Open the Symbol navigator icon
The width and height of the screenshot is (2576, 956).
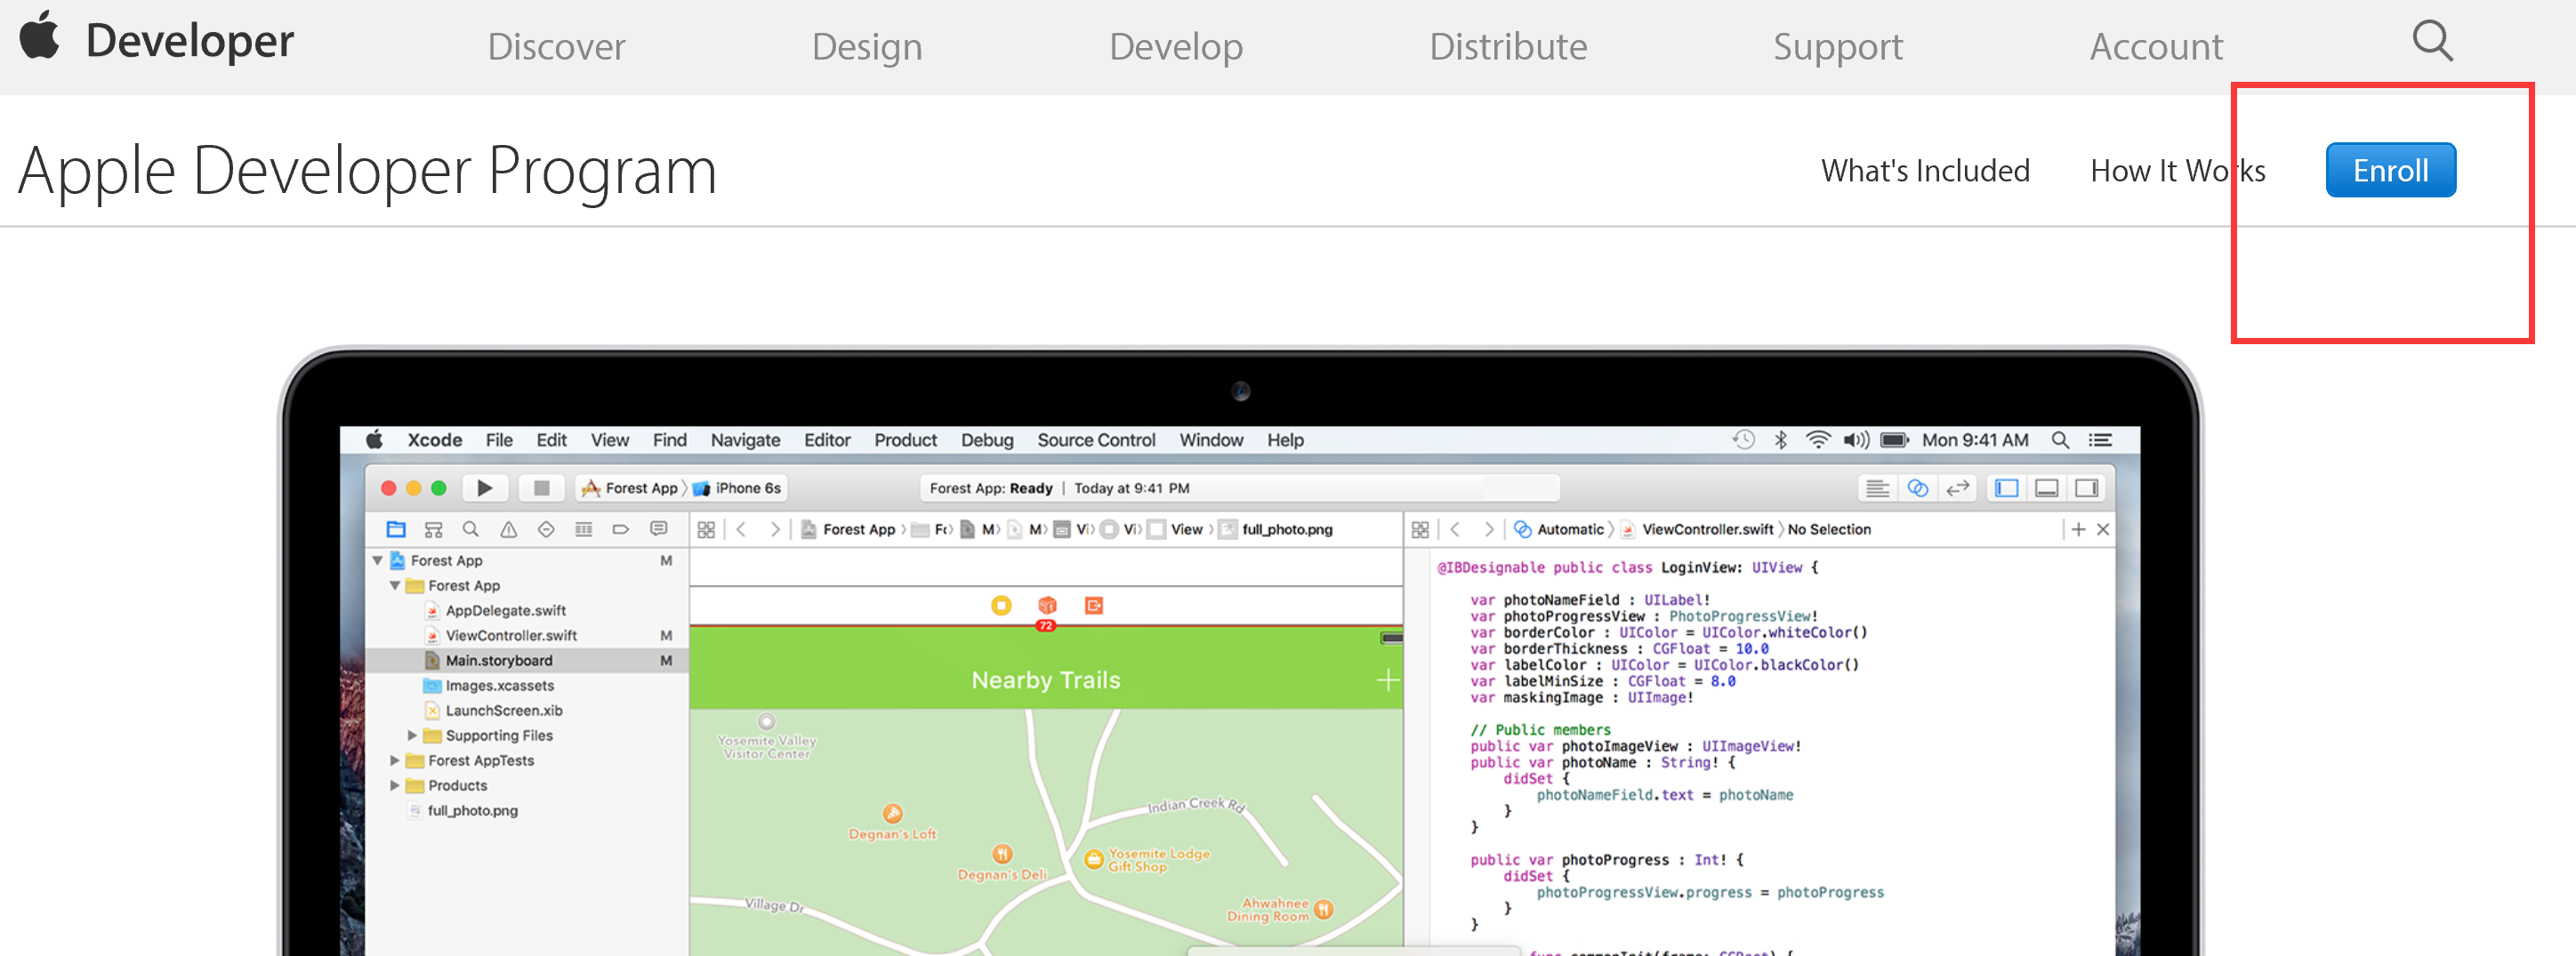(433, 529)
